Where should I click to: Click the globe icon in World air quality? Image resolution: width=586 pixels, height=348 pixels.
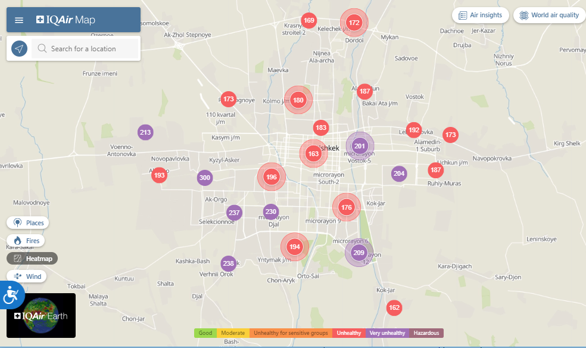click(523, 15)
